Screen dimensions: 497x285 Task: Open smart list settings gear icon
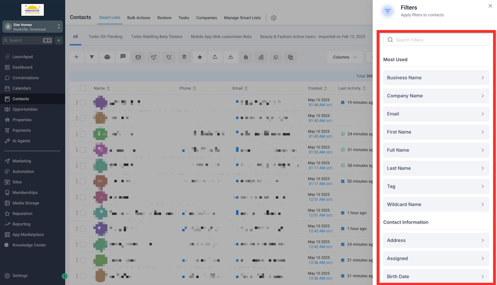coord(274,18)
